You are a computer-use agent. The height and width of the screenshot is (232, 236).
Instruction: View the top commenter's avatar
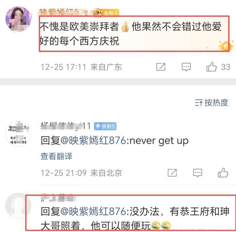tap(18, 19)
